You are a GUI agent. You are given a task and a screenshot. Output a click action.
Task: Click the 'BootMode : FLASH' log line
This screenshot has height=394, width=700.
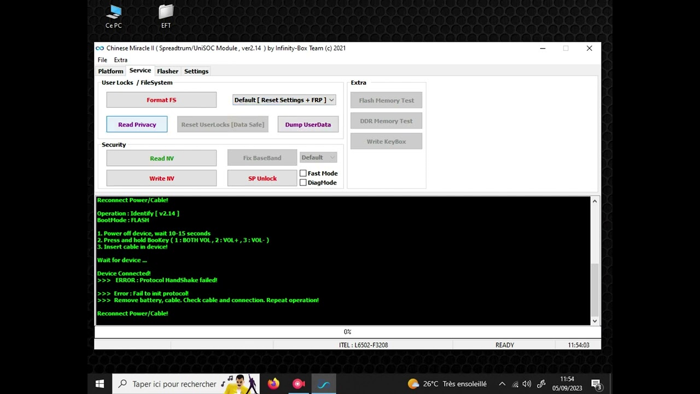(123, 220)
